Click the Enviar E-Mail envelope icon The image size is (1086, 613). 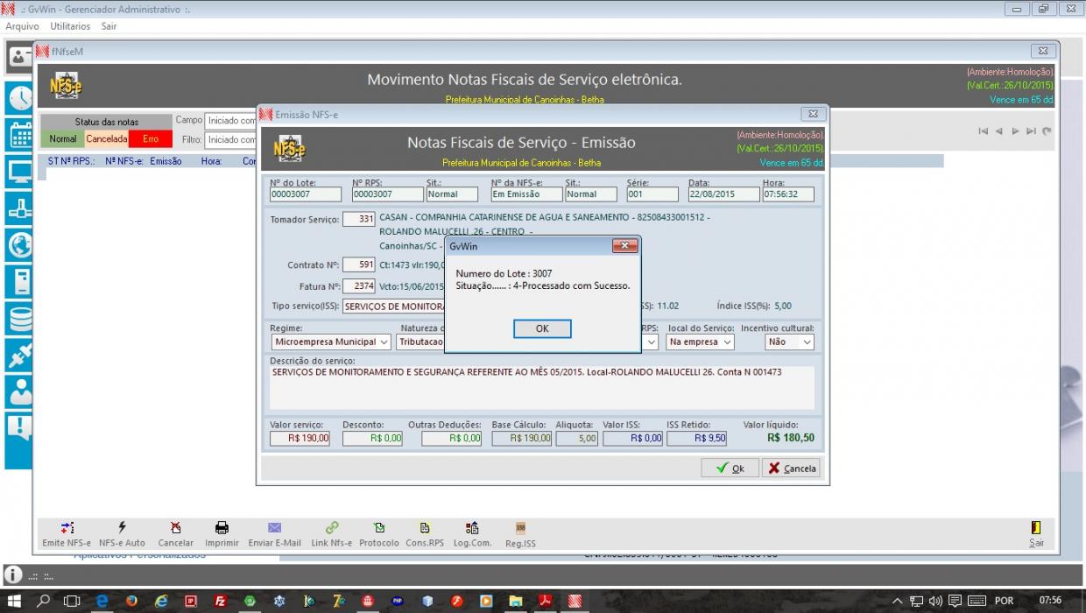[274, 528]
